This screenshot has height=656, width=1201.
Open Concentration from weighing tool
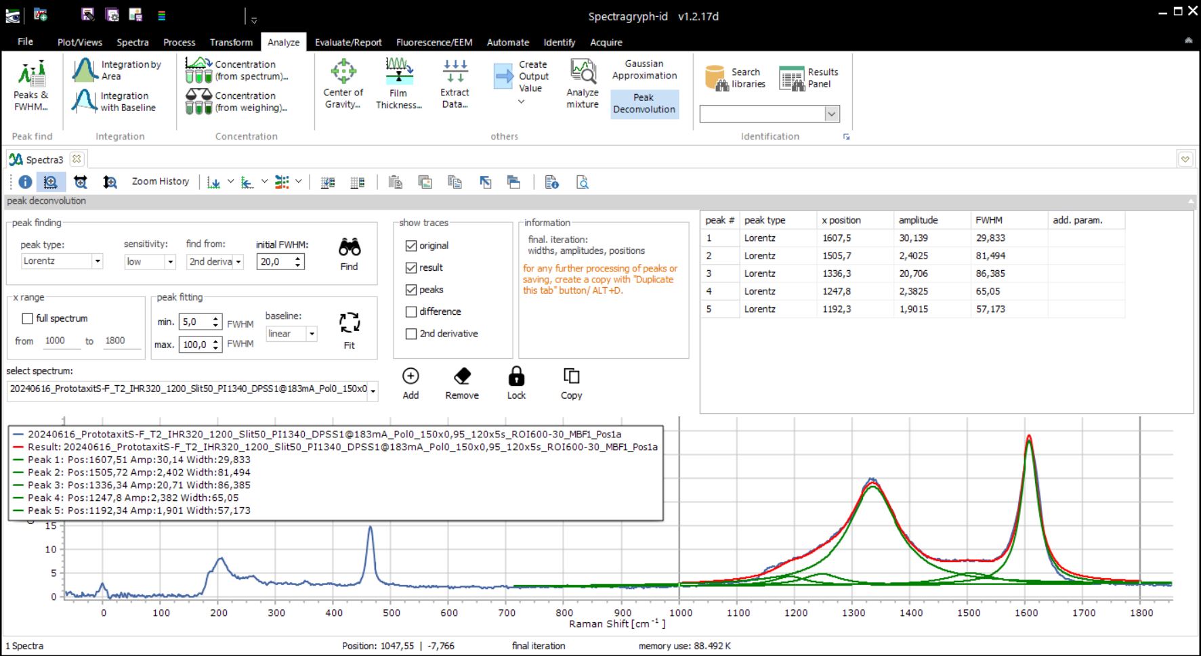click(x=236, y=102)
